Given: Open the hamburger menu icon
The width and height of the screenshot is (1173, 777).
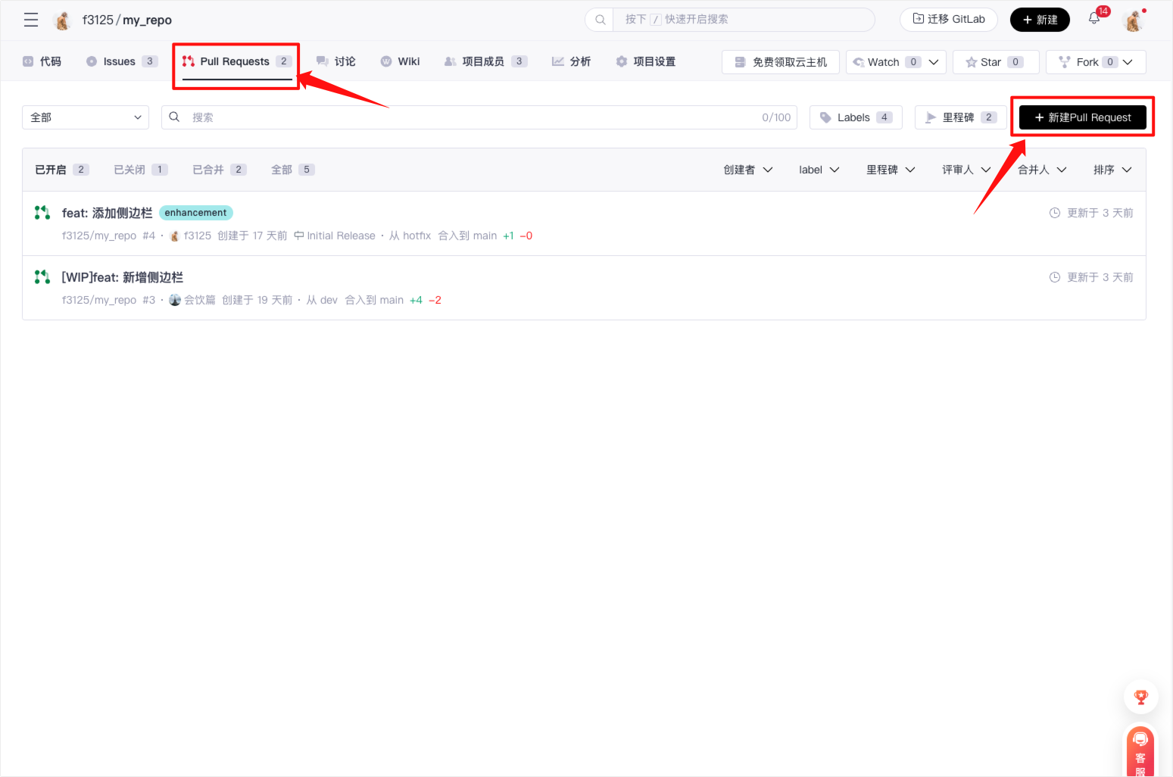Looking at the screenshot, I should click(x=31, y=20).
